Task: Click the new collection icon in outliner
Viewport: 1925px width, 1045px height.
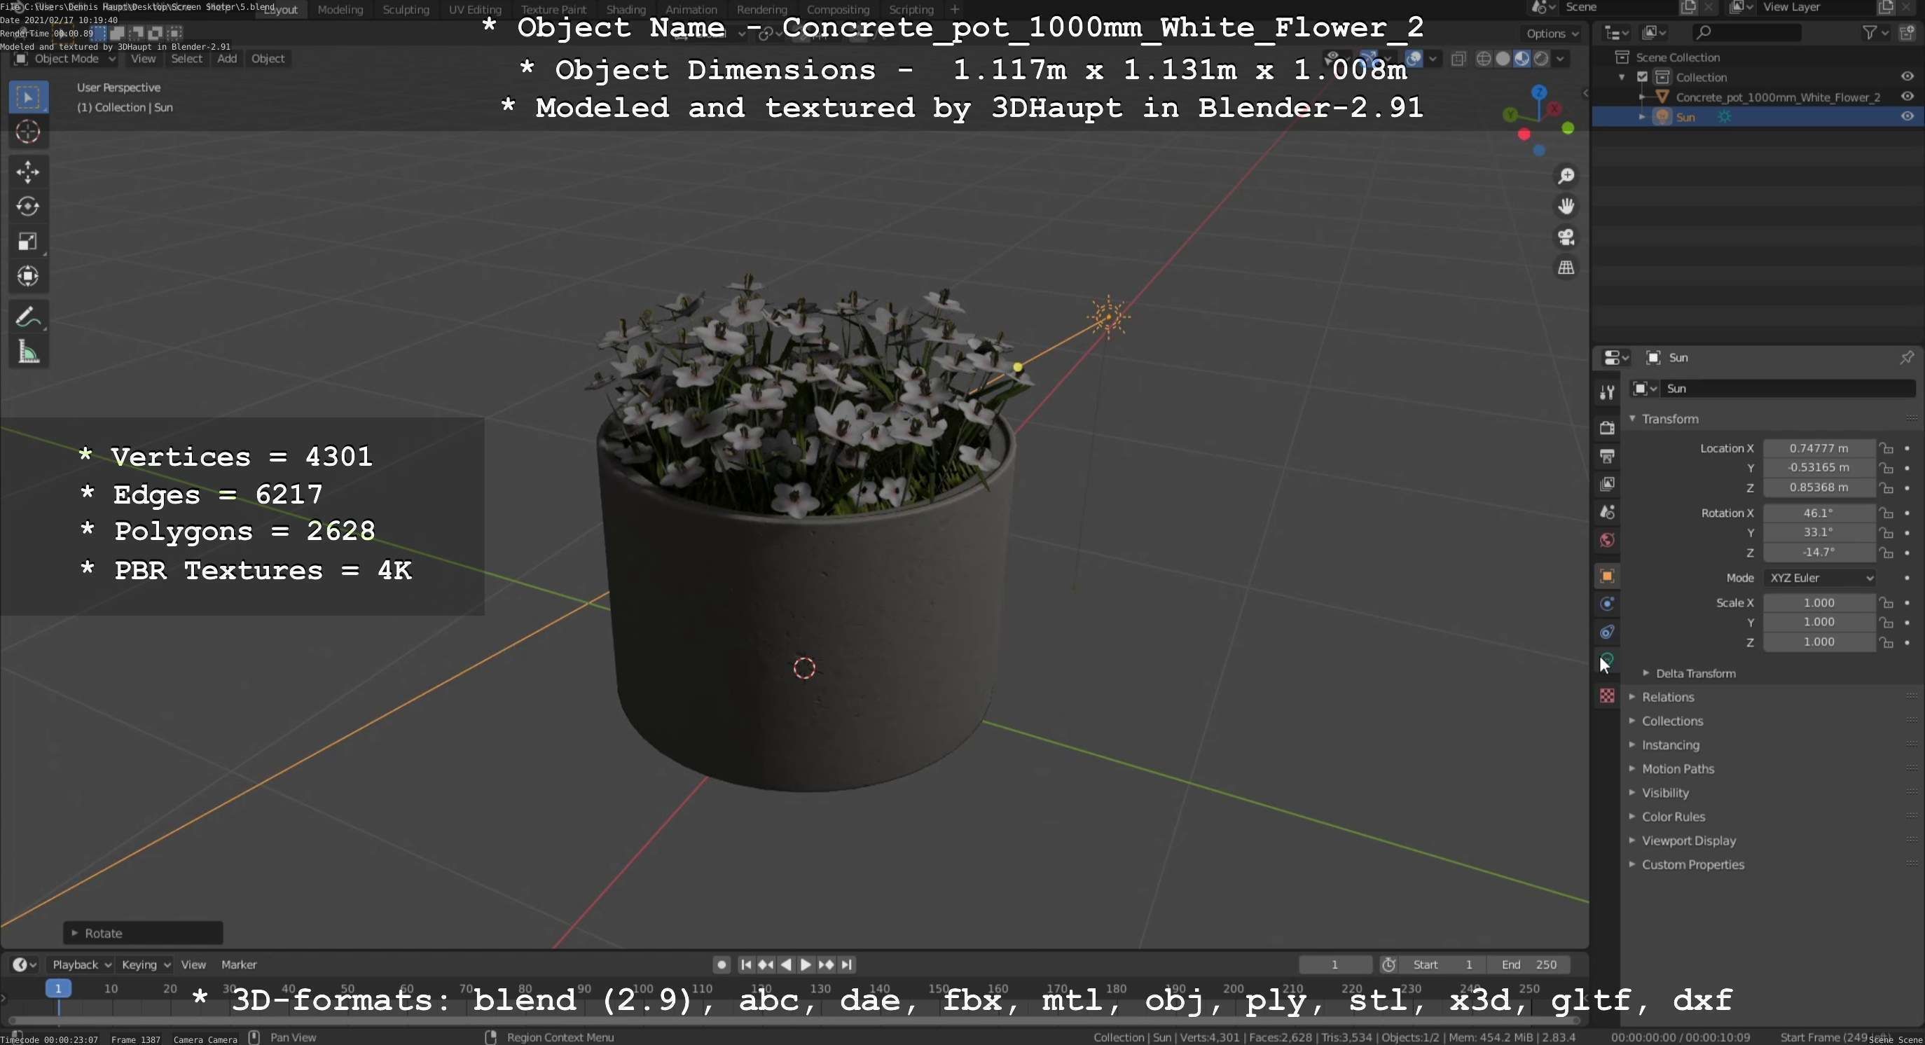Action: tap(1907, 32)
